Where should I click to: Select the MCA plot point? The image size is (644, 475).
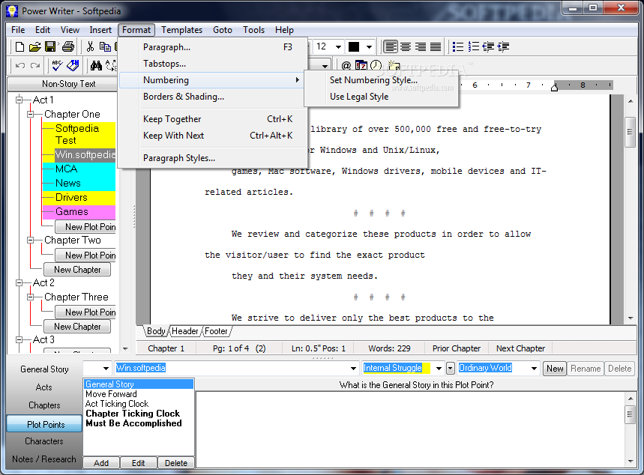coord(79,169)
